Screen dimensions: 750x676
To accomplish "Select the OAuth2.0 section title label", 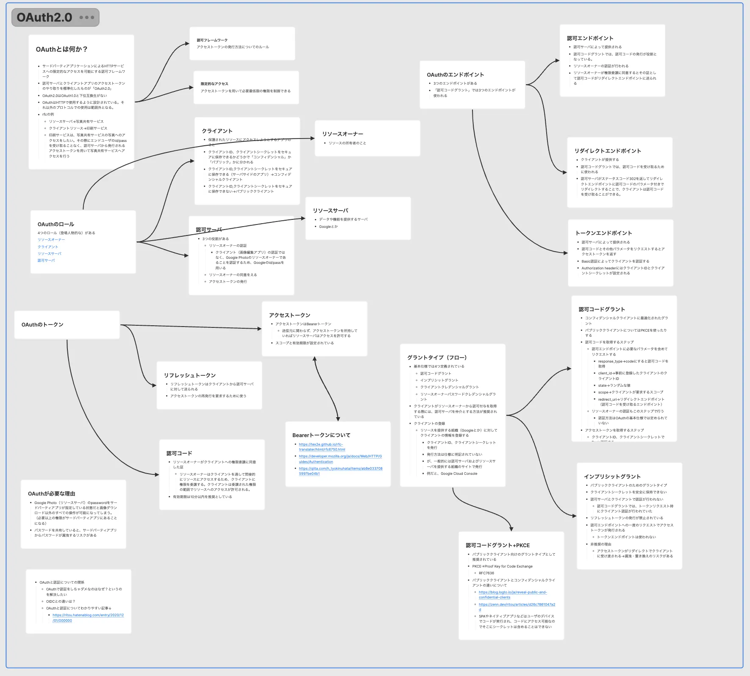I will click(44, 18).
